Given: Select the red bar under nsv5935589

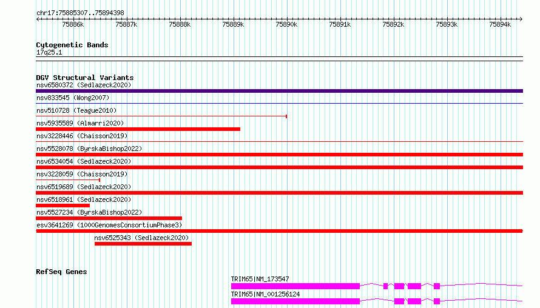Looking at the screenshot, I should tap(138, 129).
